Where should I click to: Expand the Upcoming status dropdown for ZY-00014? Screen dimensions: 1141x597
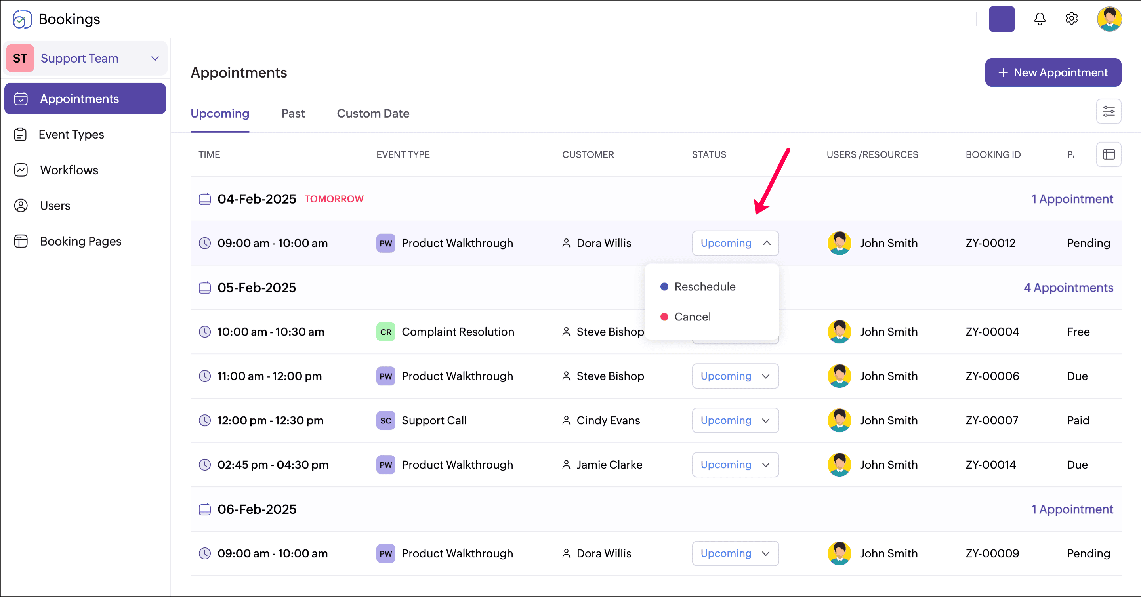(x=735, y=465)
